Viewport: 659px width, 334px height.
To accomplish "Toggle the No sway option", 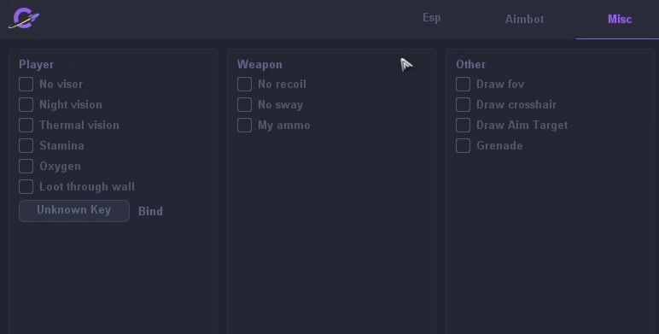I will (245, 105).
